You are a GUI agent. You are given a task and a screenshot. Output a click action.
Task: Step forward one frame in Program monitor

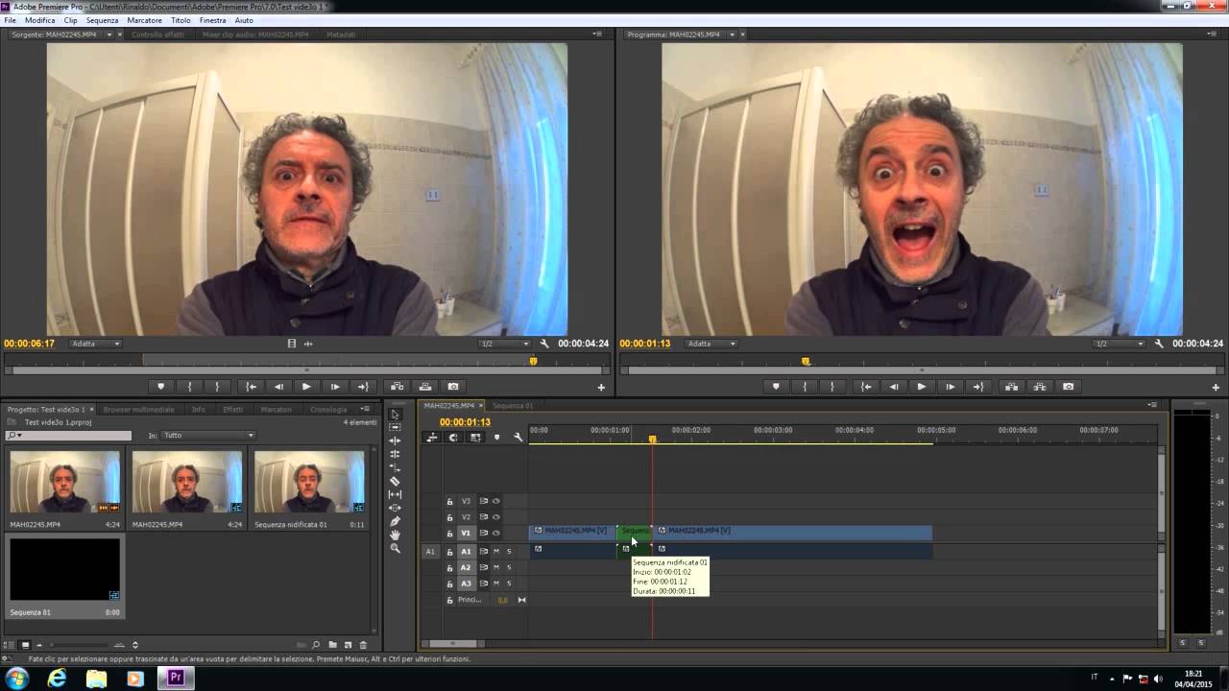(950, 387)
